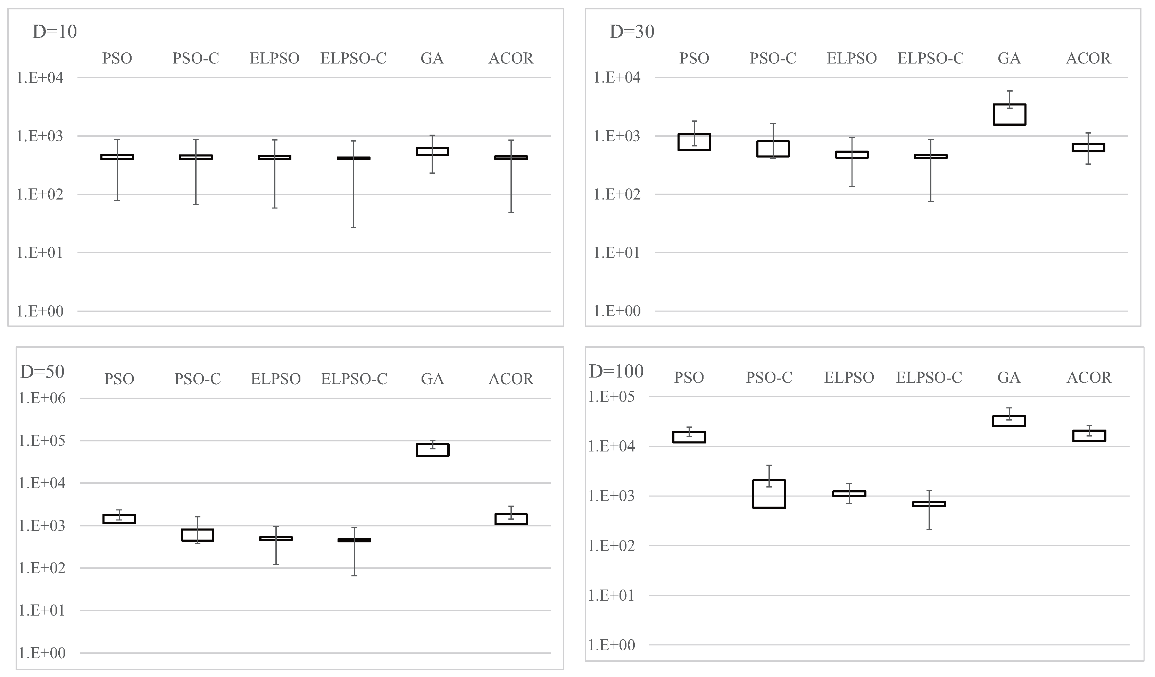
Task: Select the PSO box in the D=100 chart
Action: [689, 437]
